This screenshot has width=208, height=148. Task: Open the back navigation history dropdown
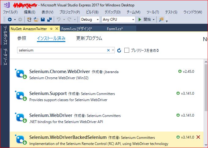(15, 20)
